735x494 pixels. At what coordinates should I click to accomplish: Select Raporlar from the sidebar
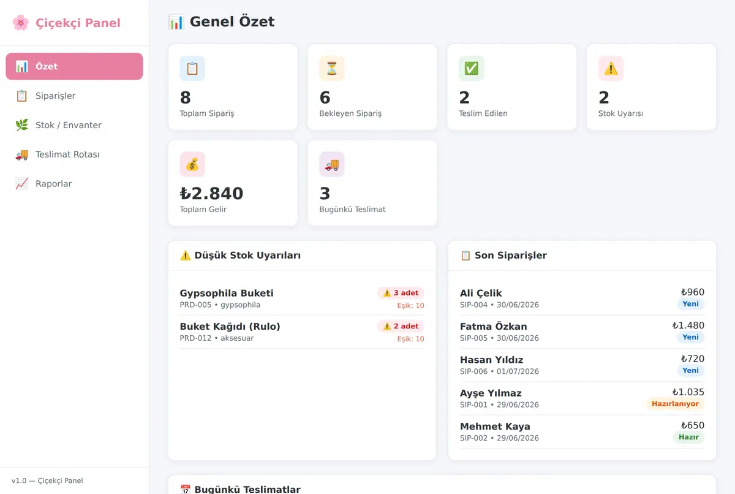[74, 184]
